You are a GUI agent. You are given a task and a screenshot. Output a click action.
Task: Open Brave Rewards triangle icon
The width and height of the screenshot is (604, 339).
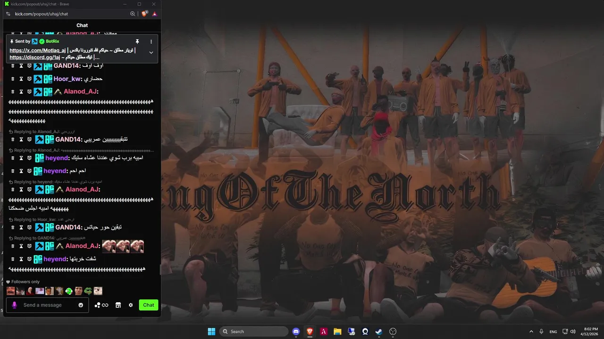[154, 14]
